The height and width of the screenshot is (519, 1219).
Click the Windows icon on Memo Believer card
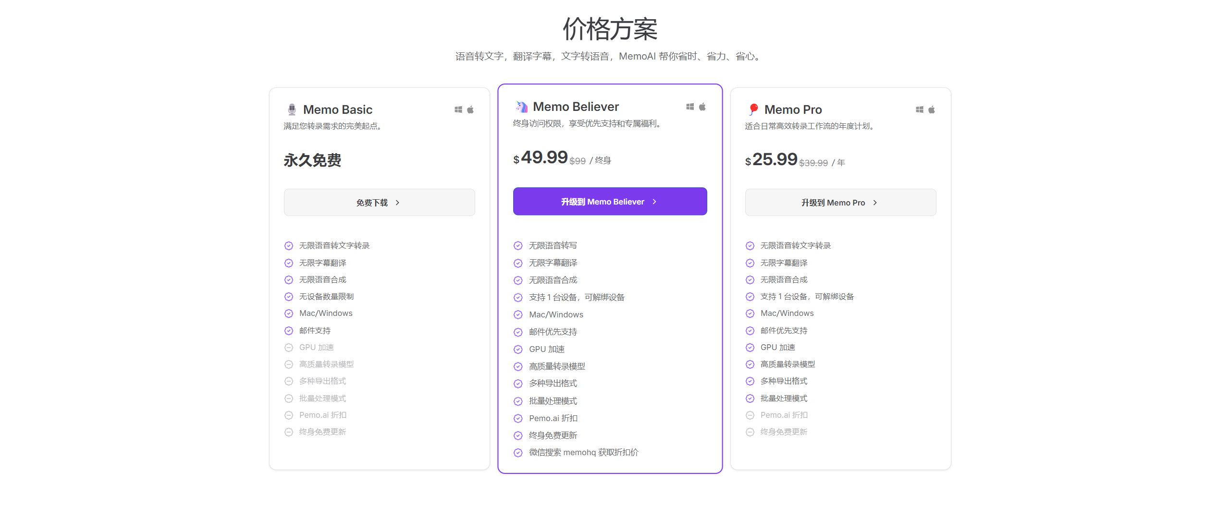pyautogui.click(x=690, y=106)
